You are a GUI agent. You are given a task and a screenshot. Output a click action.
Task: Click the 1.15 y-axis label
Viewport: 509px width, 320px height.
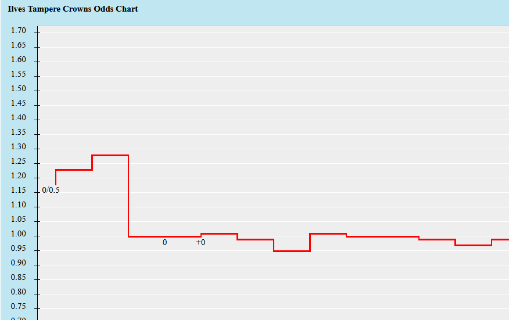point(18,190)
